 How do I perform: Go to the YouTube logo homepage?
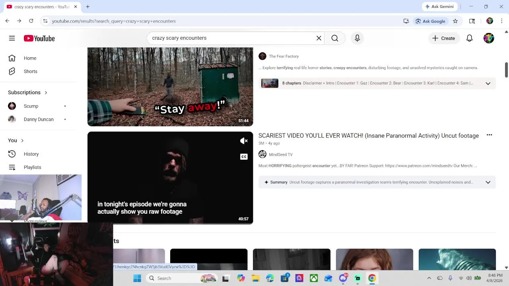(x=39, y=38)
